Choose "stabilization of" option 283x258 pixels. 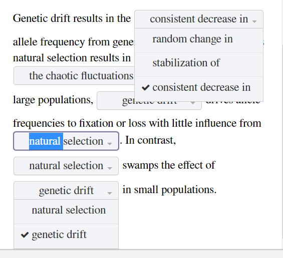click(199, 64)
